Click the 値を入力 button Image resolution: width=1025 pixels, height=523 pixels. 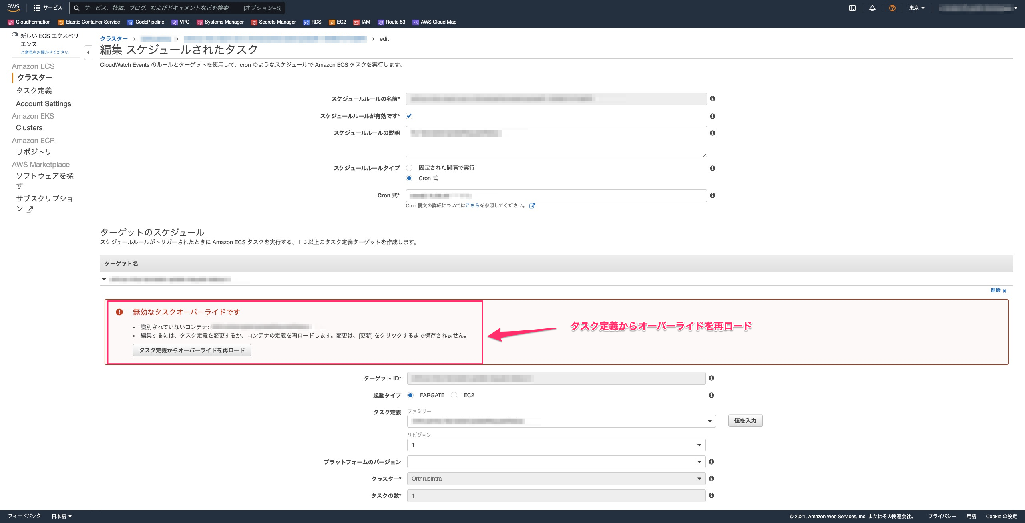[x=745, y=421]
